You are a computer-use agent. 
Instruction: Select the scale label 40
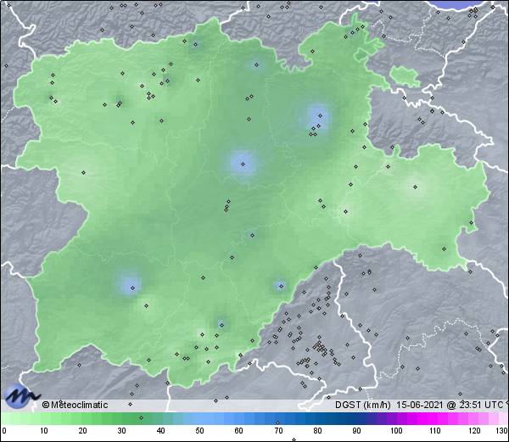[160, 431]
